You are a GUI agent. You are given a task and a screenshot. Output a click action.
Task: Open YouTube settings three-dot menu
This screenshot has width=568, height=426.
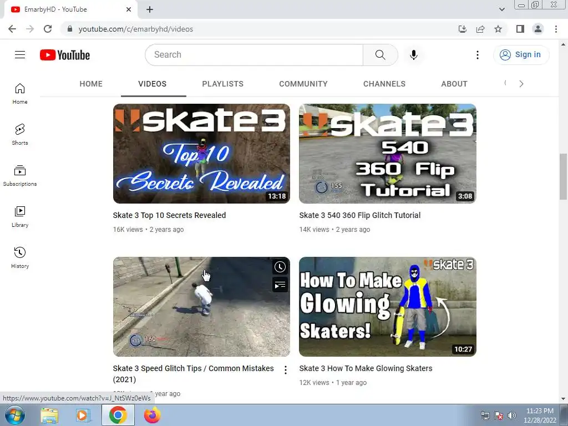(478, 55)
